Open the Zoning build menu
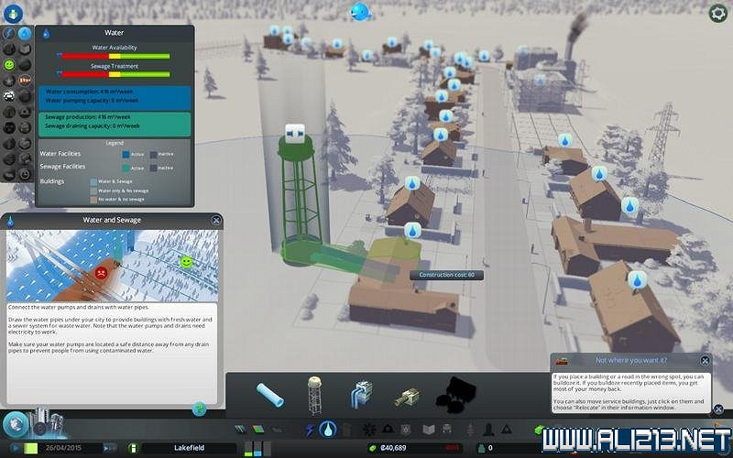Image resolution: width=733 pixels, height=458 pixels. click(258, 430)
